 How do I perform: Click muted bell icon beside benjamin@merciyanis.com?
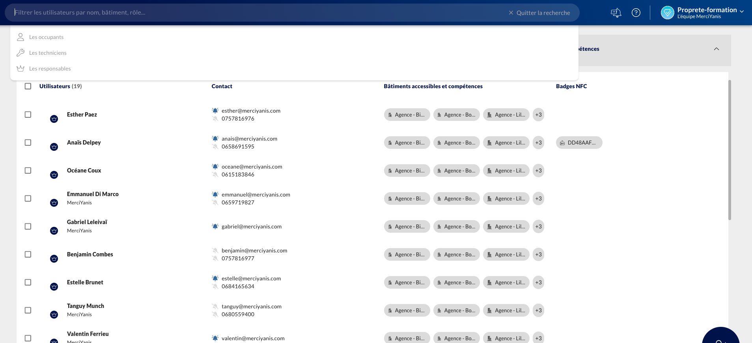click(215, 250)
